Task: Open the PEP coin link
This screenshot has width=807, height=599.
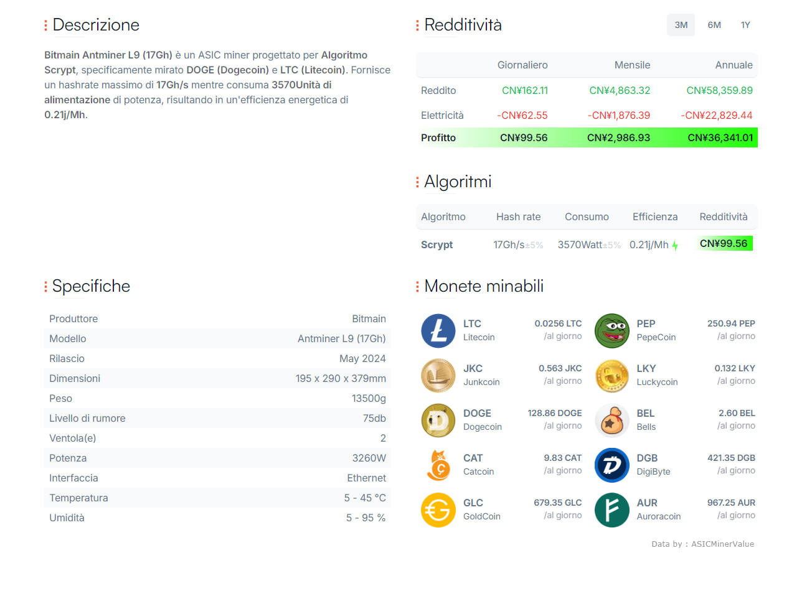Action: point(646,323)
